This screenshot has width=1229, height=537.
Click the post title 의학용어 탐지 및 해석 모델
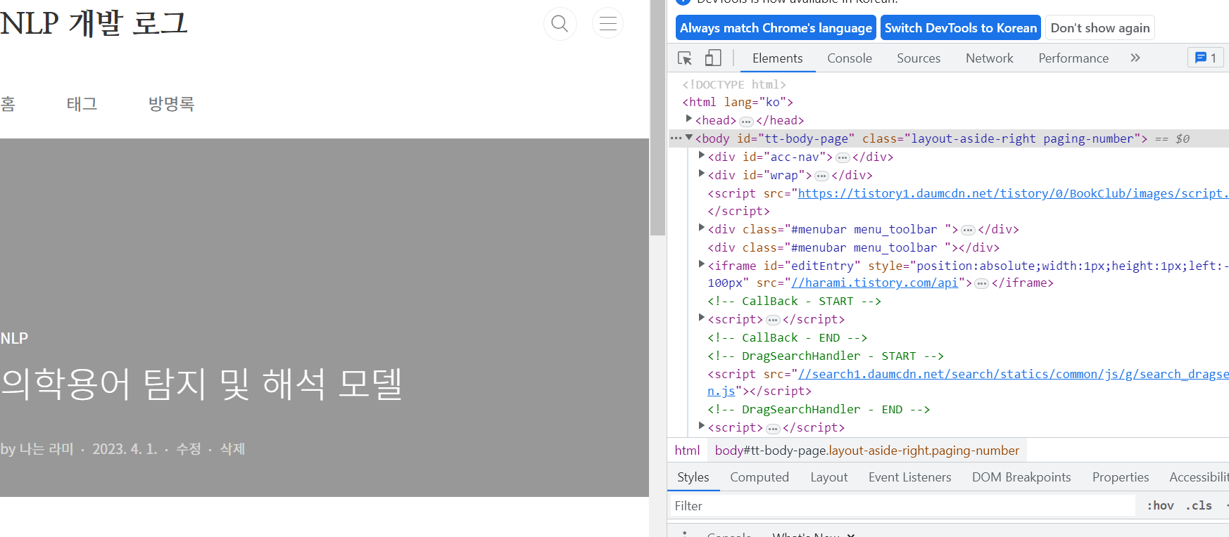point(201,384)
